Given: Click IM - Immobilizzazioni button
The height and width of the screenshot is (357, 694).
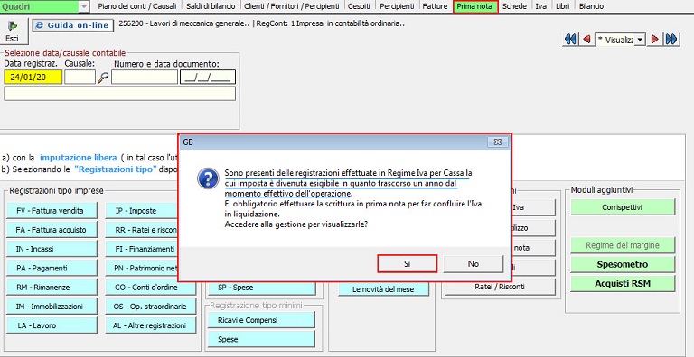Looking at the screenshot, I should 52,307.
